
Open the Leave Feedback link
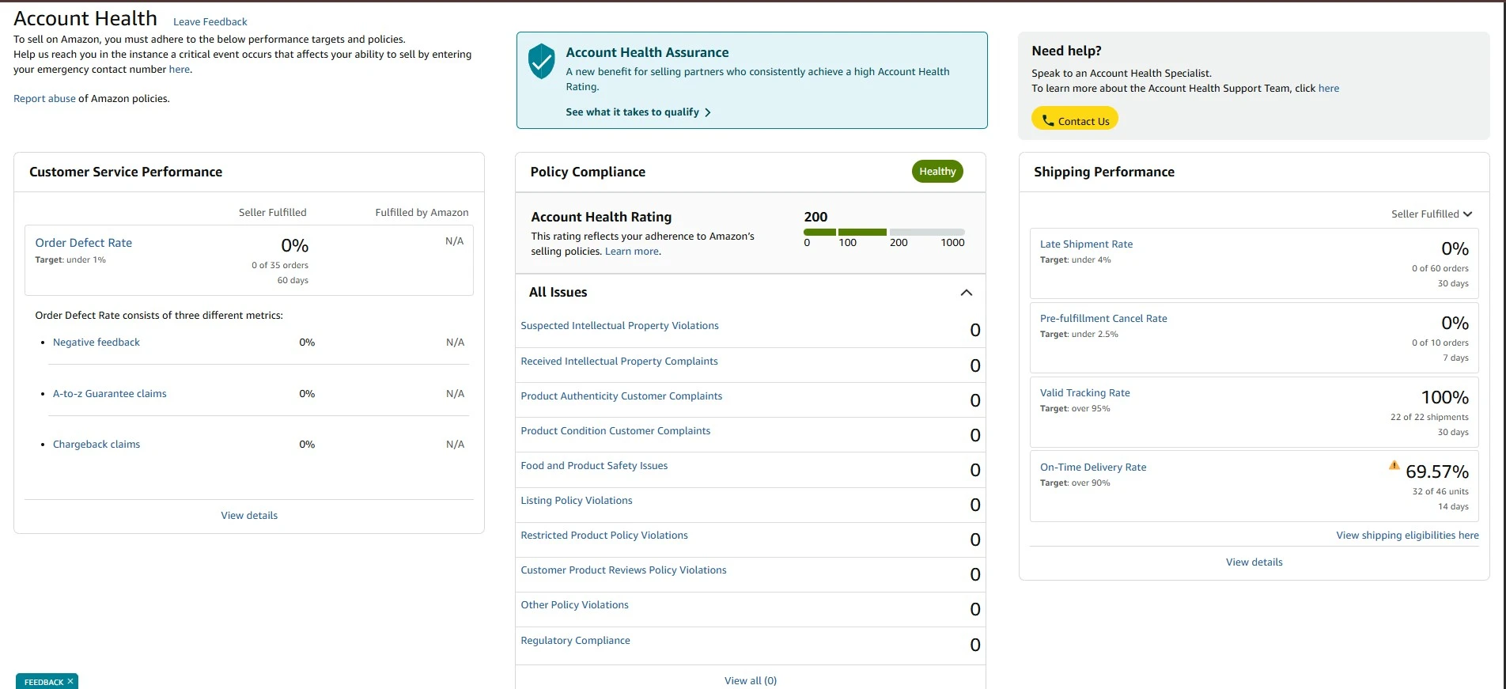210,22
